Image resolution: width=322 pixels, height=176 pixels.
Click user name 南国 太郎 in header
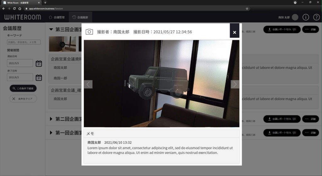click(x=284, y=18)
